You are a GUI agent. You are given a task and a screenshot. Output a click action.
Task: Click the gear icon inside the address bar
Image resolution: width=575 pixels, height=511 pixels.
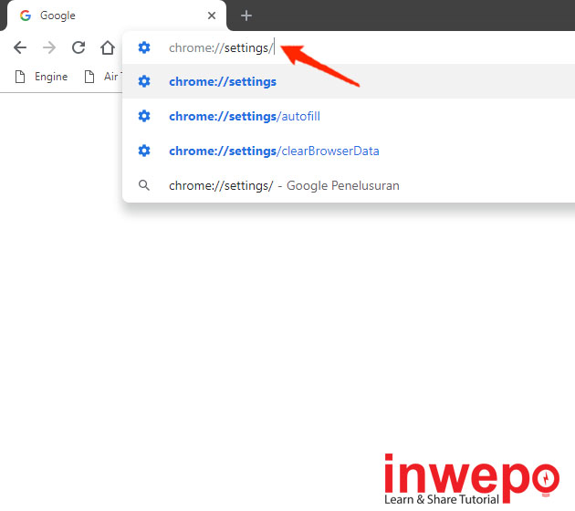tap(144, 47)
